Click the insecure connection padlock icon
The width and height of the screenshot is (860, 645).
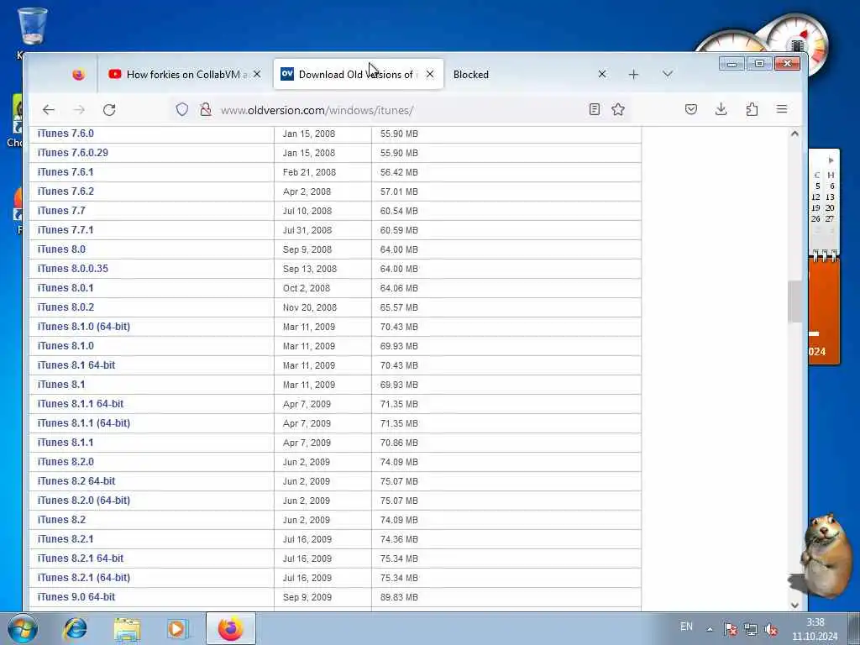click(206, 110)
